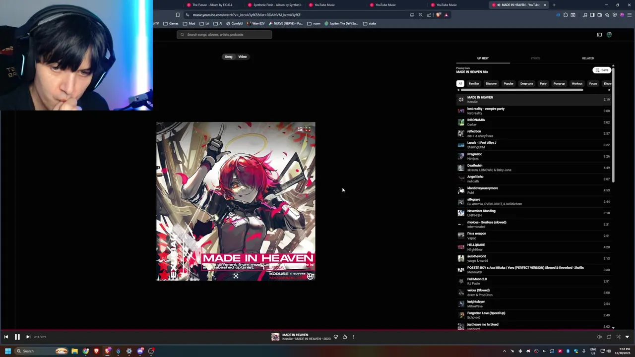Select the Workout filter chip
635x357 pixels.
[x=577, y=83]
